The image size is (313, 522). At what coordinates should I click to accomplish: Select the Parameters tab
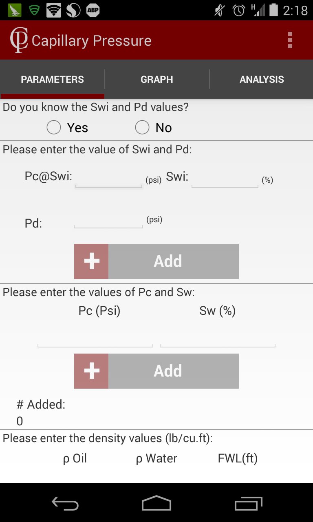(52, 80)
